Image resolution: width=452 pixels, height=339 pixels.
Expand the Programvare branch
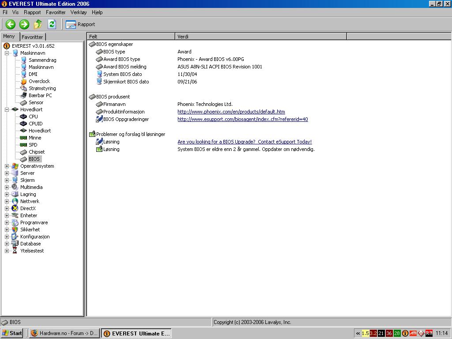(7, 222)
